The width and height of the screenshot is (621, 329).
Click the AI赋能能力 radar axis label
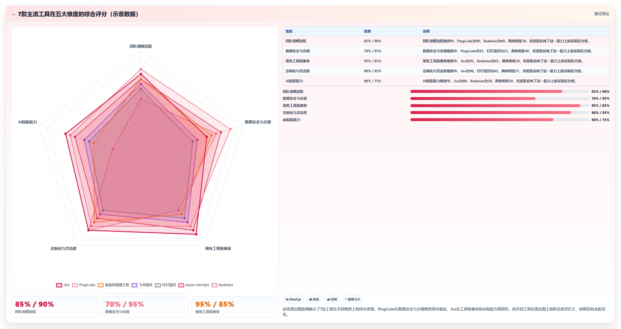tap(27, 122)
